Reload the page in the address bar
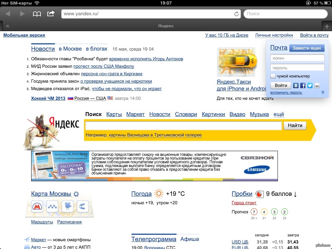The height and width of the screenshot is (249, 332). point(237,14)
